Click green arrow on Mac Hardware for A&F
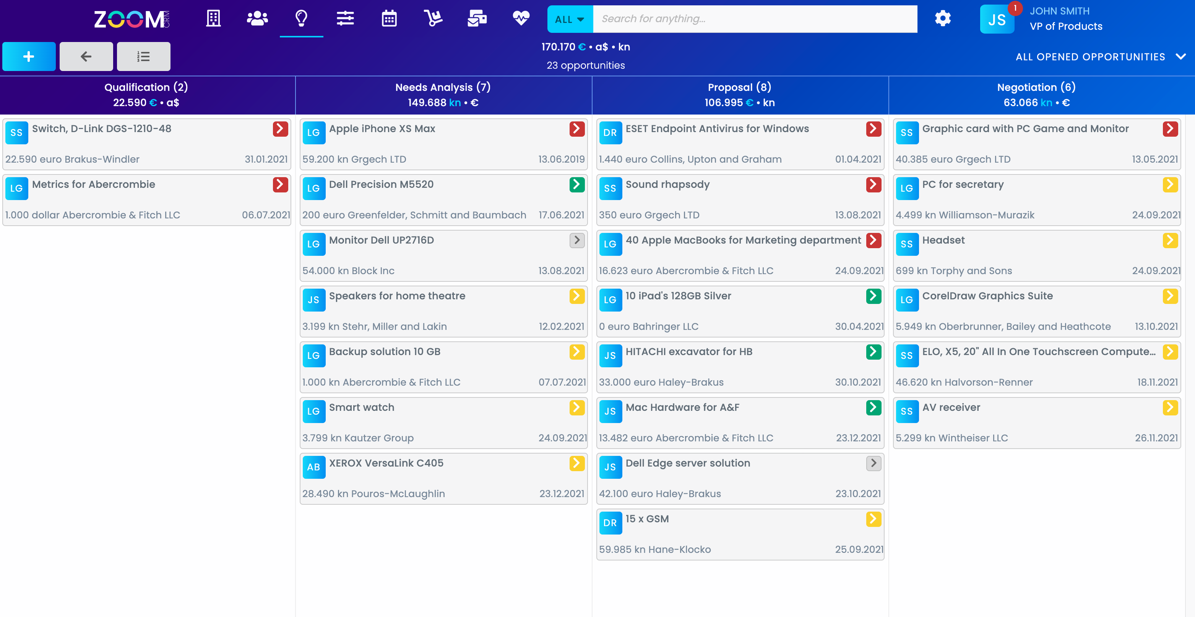Screen dimensions: 1195x617 click(x=874, y=407)
